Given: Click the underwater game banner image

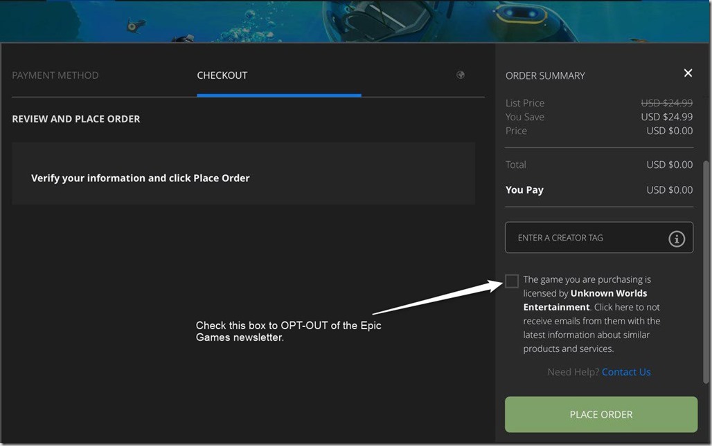Looking at the screenshot, I should coord(356,21).
